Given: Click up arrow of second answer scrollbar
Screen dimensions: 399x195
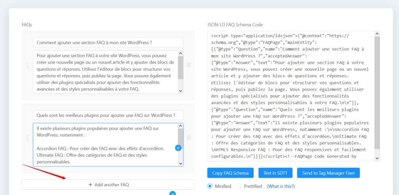Looking at the screenshot, I should coord(180,126).
